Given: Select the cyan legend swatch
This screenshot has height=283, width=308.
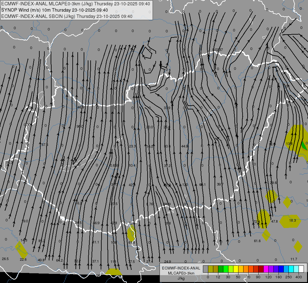Looking at the screenshot, I should [291, 269].
